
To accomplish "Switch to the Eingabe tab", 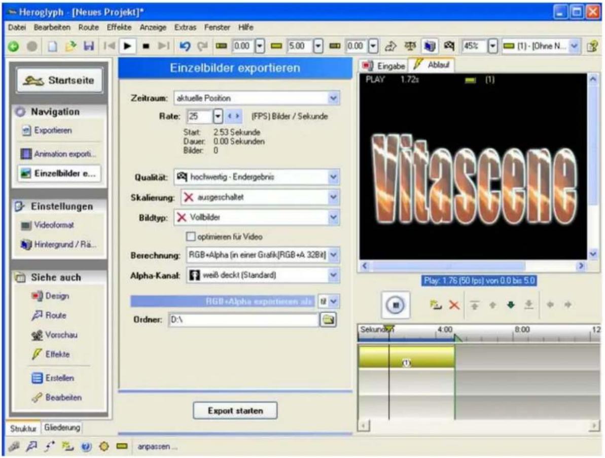I will coord(383,66).
